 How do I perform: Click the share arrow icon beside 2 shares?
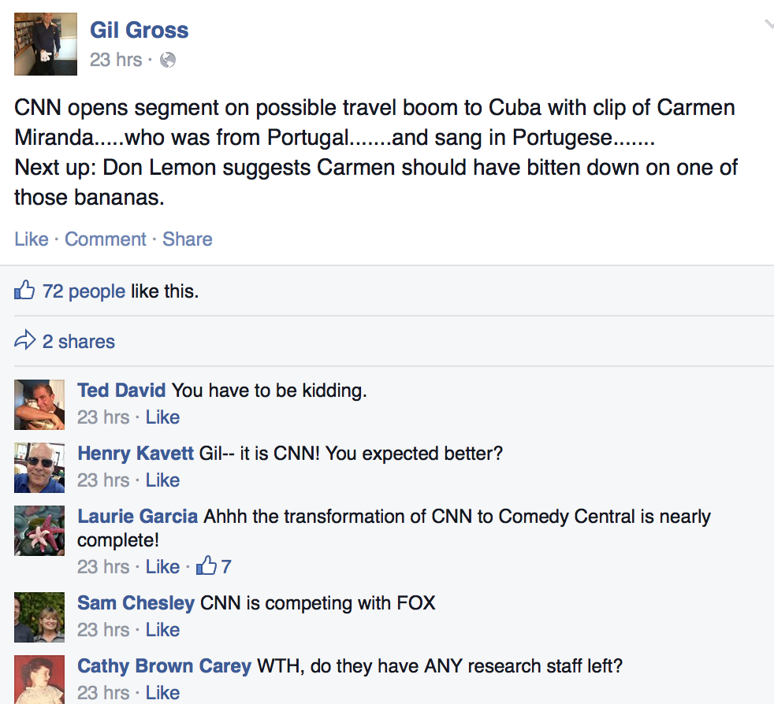click(24, 340)
